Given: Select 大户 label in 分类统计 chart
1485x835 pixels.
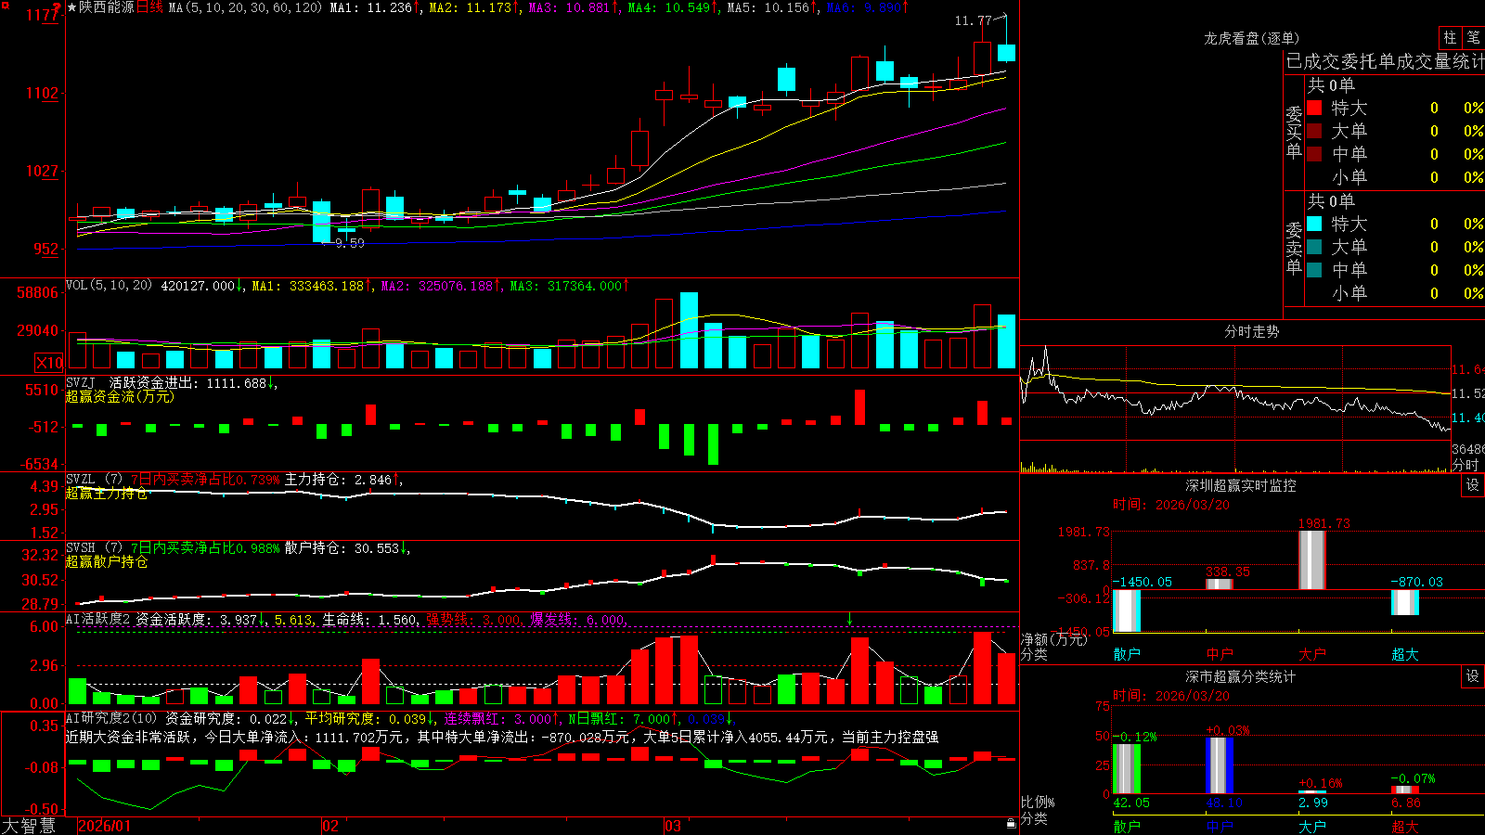Looking at the screenshot, I should pyautogui.click(x=1312, y=827).
